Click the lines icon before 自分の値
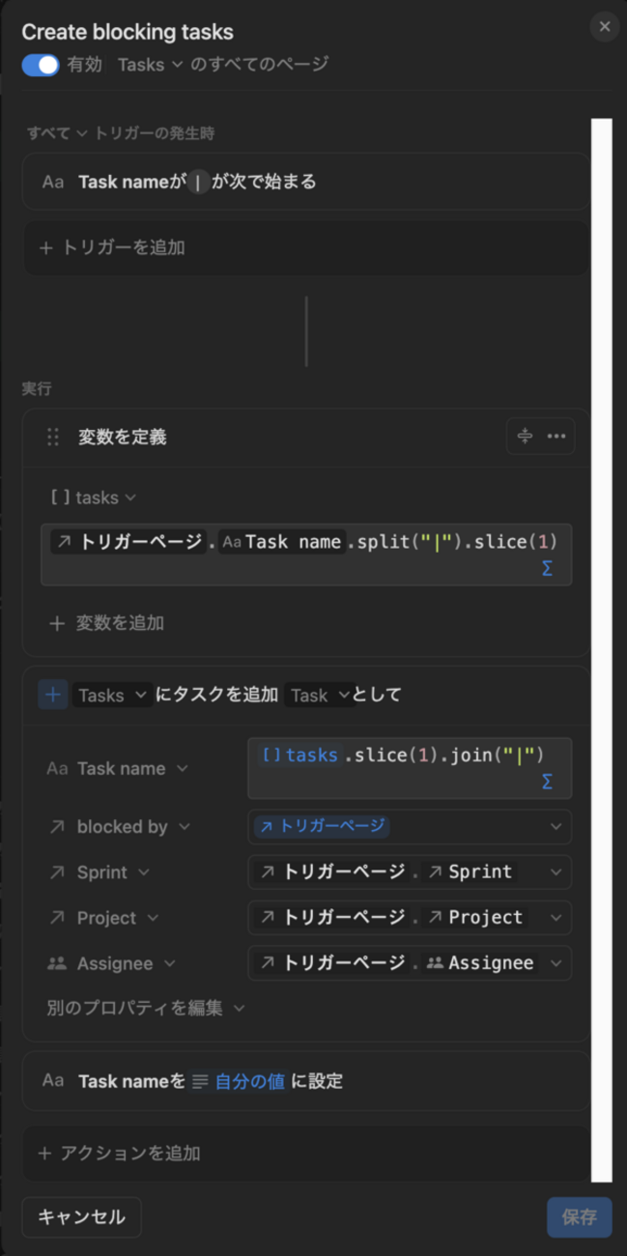 coord(200,1081)
